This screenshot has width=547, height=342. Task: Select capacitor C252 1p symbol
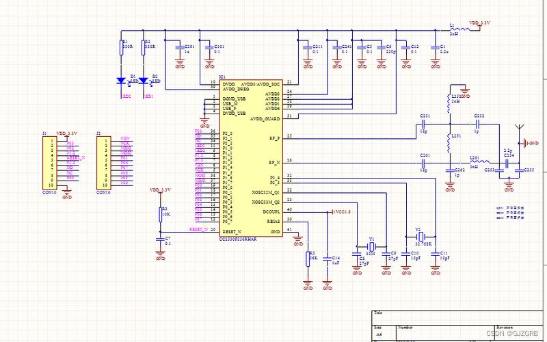[478, 124]
